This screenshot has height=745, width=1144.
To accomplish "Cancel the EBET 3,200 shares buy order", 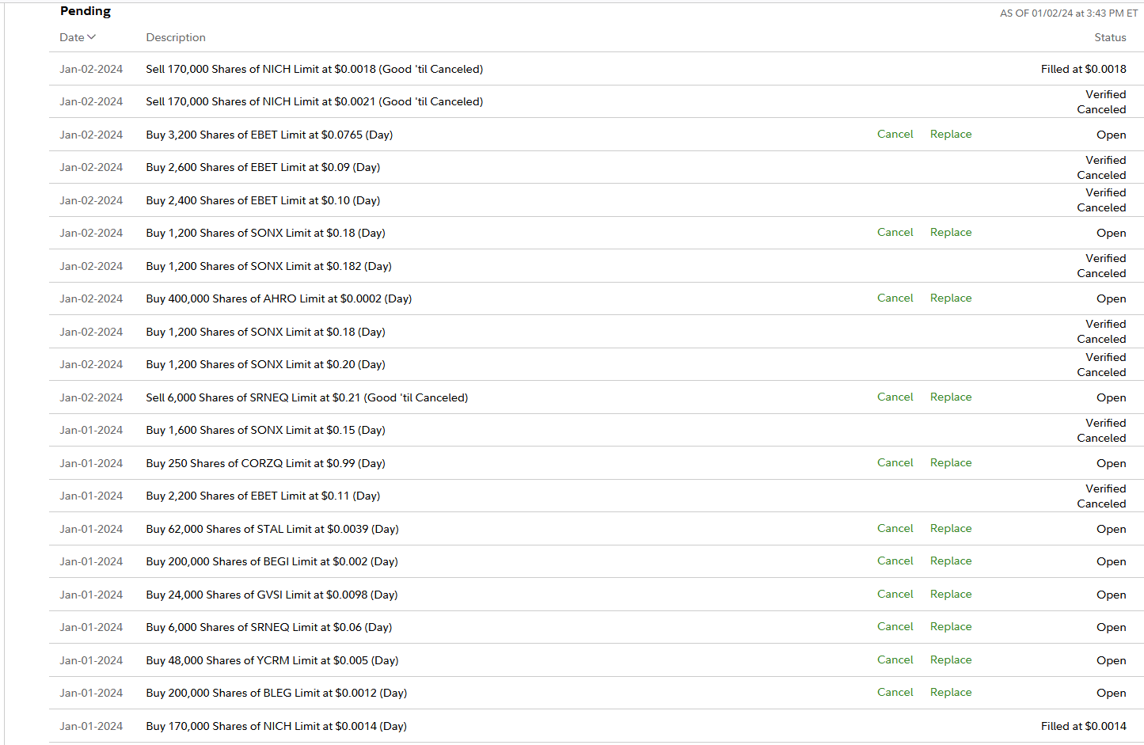I will click(895, 134).
